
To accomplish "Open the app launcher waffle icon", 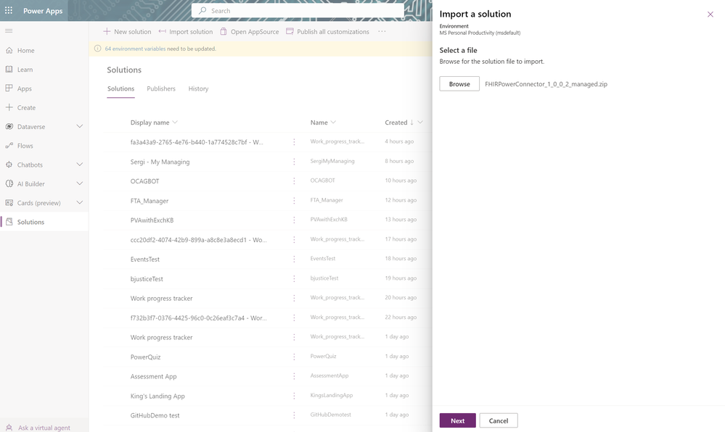I will tap(8, 10).
